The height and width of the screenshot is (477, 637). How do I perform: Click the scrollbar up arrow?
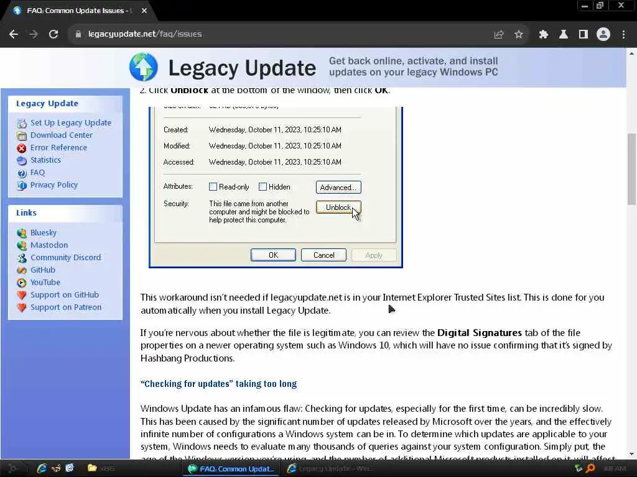pos(631,53)
